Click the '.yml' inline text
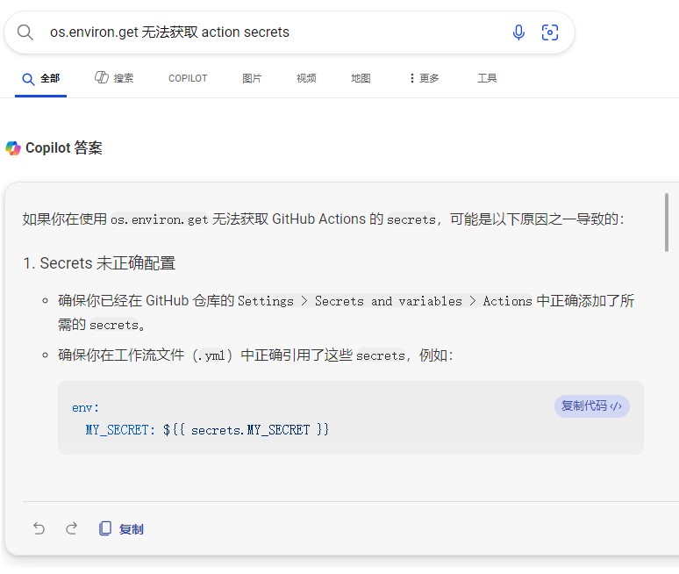Screen dimensions: 679x574 (211, 356)
